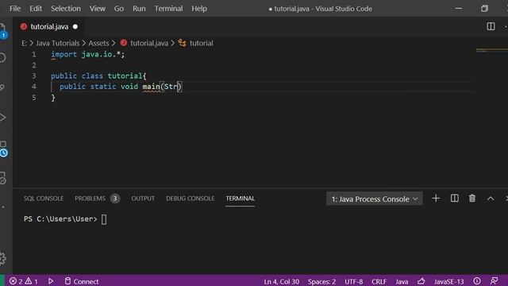This screenshot has width=508, height=286.
Task: Open the Edit menu
Action: point(36,9)
